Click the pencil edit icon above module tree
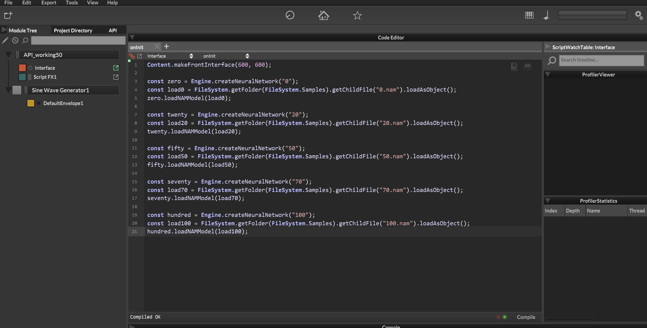Screen dimensions: 647x328 (5, 40)
